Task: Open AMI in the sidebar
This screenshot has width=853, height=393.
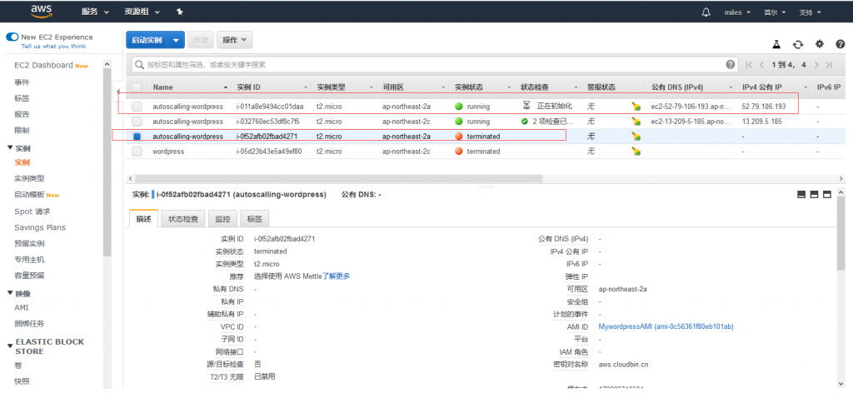Action: [x=22, y=308]
